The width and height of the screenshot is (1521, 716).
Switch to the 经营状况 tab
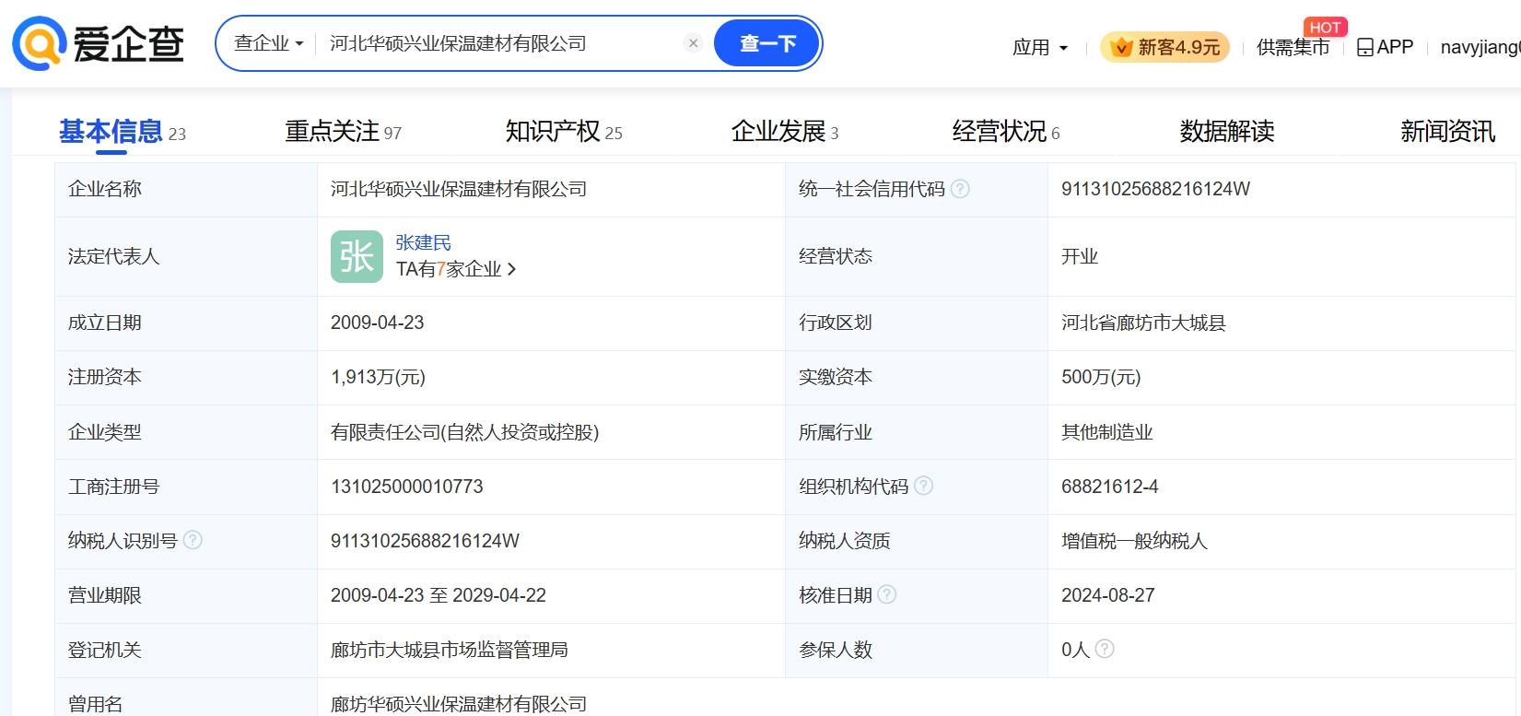click(1006, 132)
